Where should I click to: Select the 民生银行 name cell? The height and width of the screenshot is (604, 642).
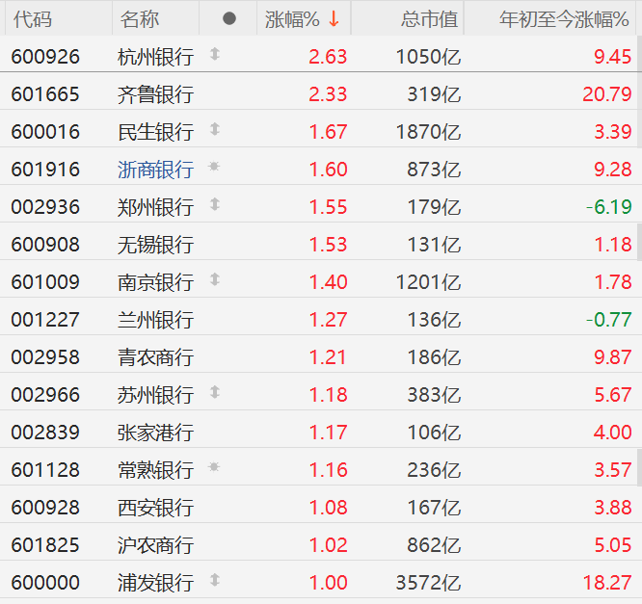pos(155,132)
